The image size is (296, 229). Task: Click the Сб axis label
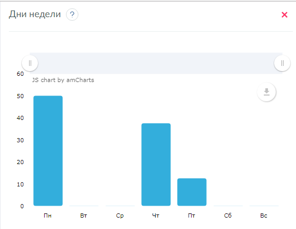(228, 215)
